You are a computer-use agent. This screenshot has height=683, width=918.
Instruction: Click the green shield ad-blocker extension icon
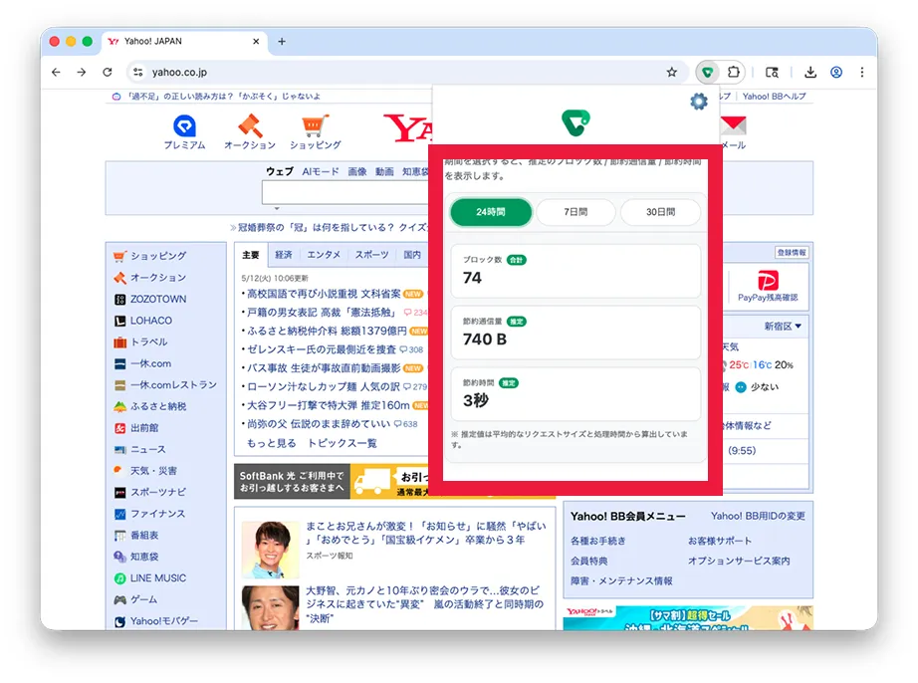click(x=707, y=73)
